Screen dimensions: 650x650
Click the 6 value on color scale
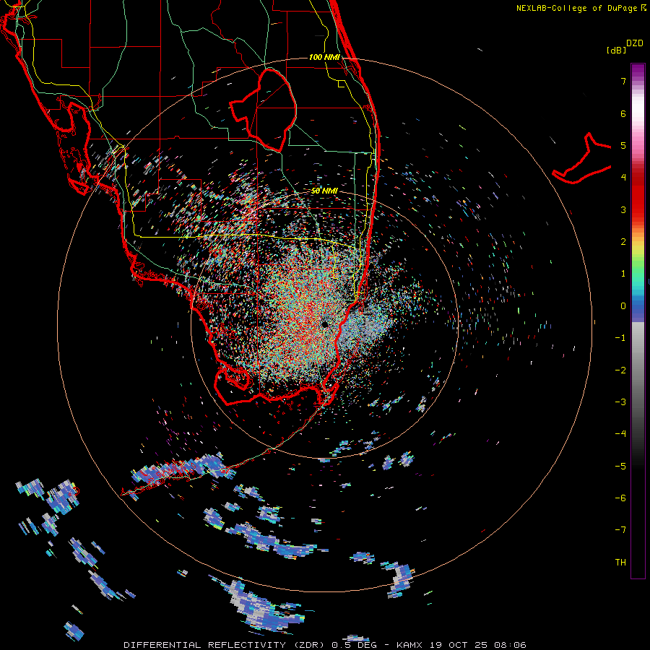tap(623, 113)
